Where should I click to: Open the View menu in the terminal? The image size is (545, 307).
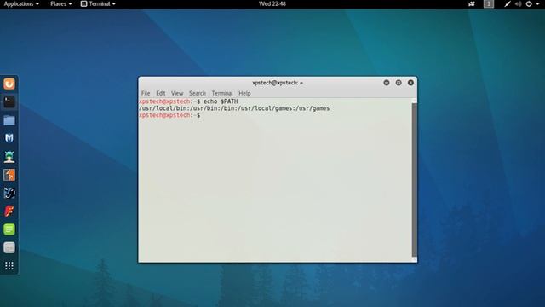177,93
